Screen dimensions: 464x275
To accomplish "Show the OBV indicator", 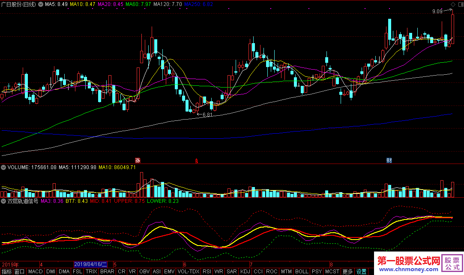I will [144, 272].
